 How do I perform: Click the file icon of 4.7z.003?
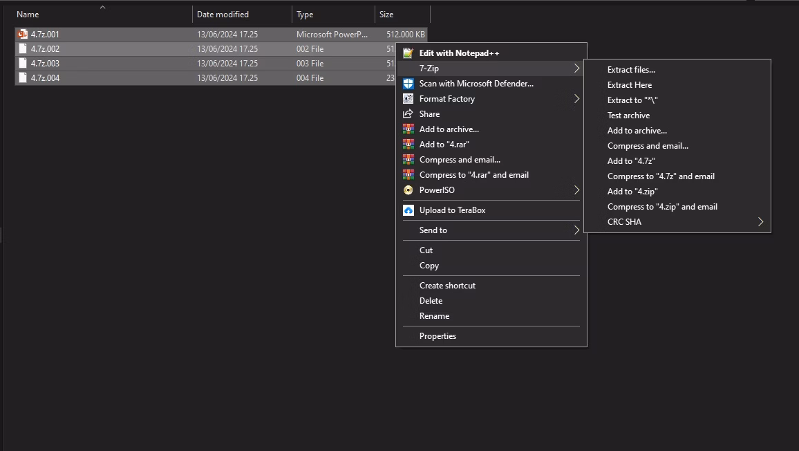[x=22, y=63]
